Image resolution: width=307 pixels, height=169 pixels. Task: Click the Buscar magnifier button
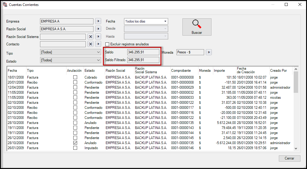(197, 27)
